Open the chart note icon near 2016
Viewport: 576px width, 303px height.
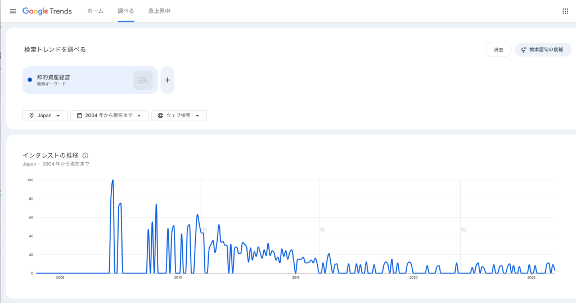point(322,229)
